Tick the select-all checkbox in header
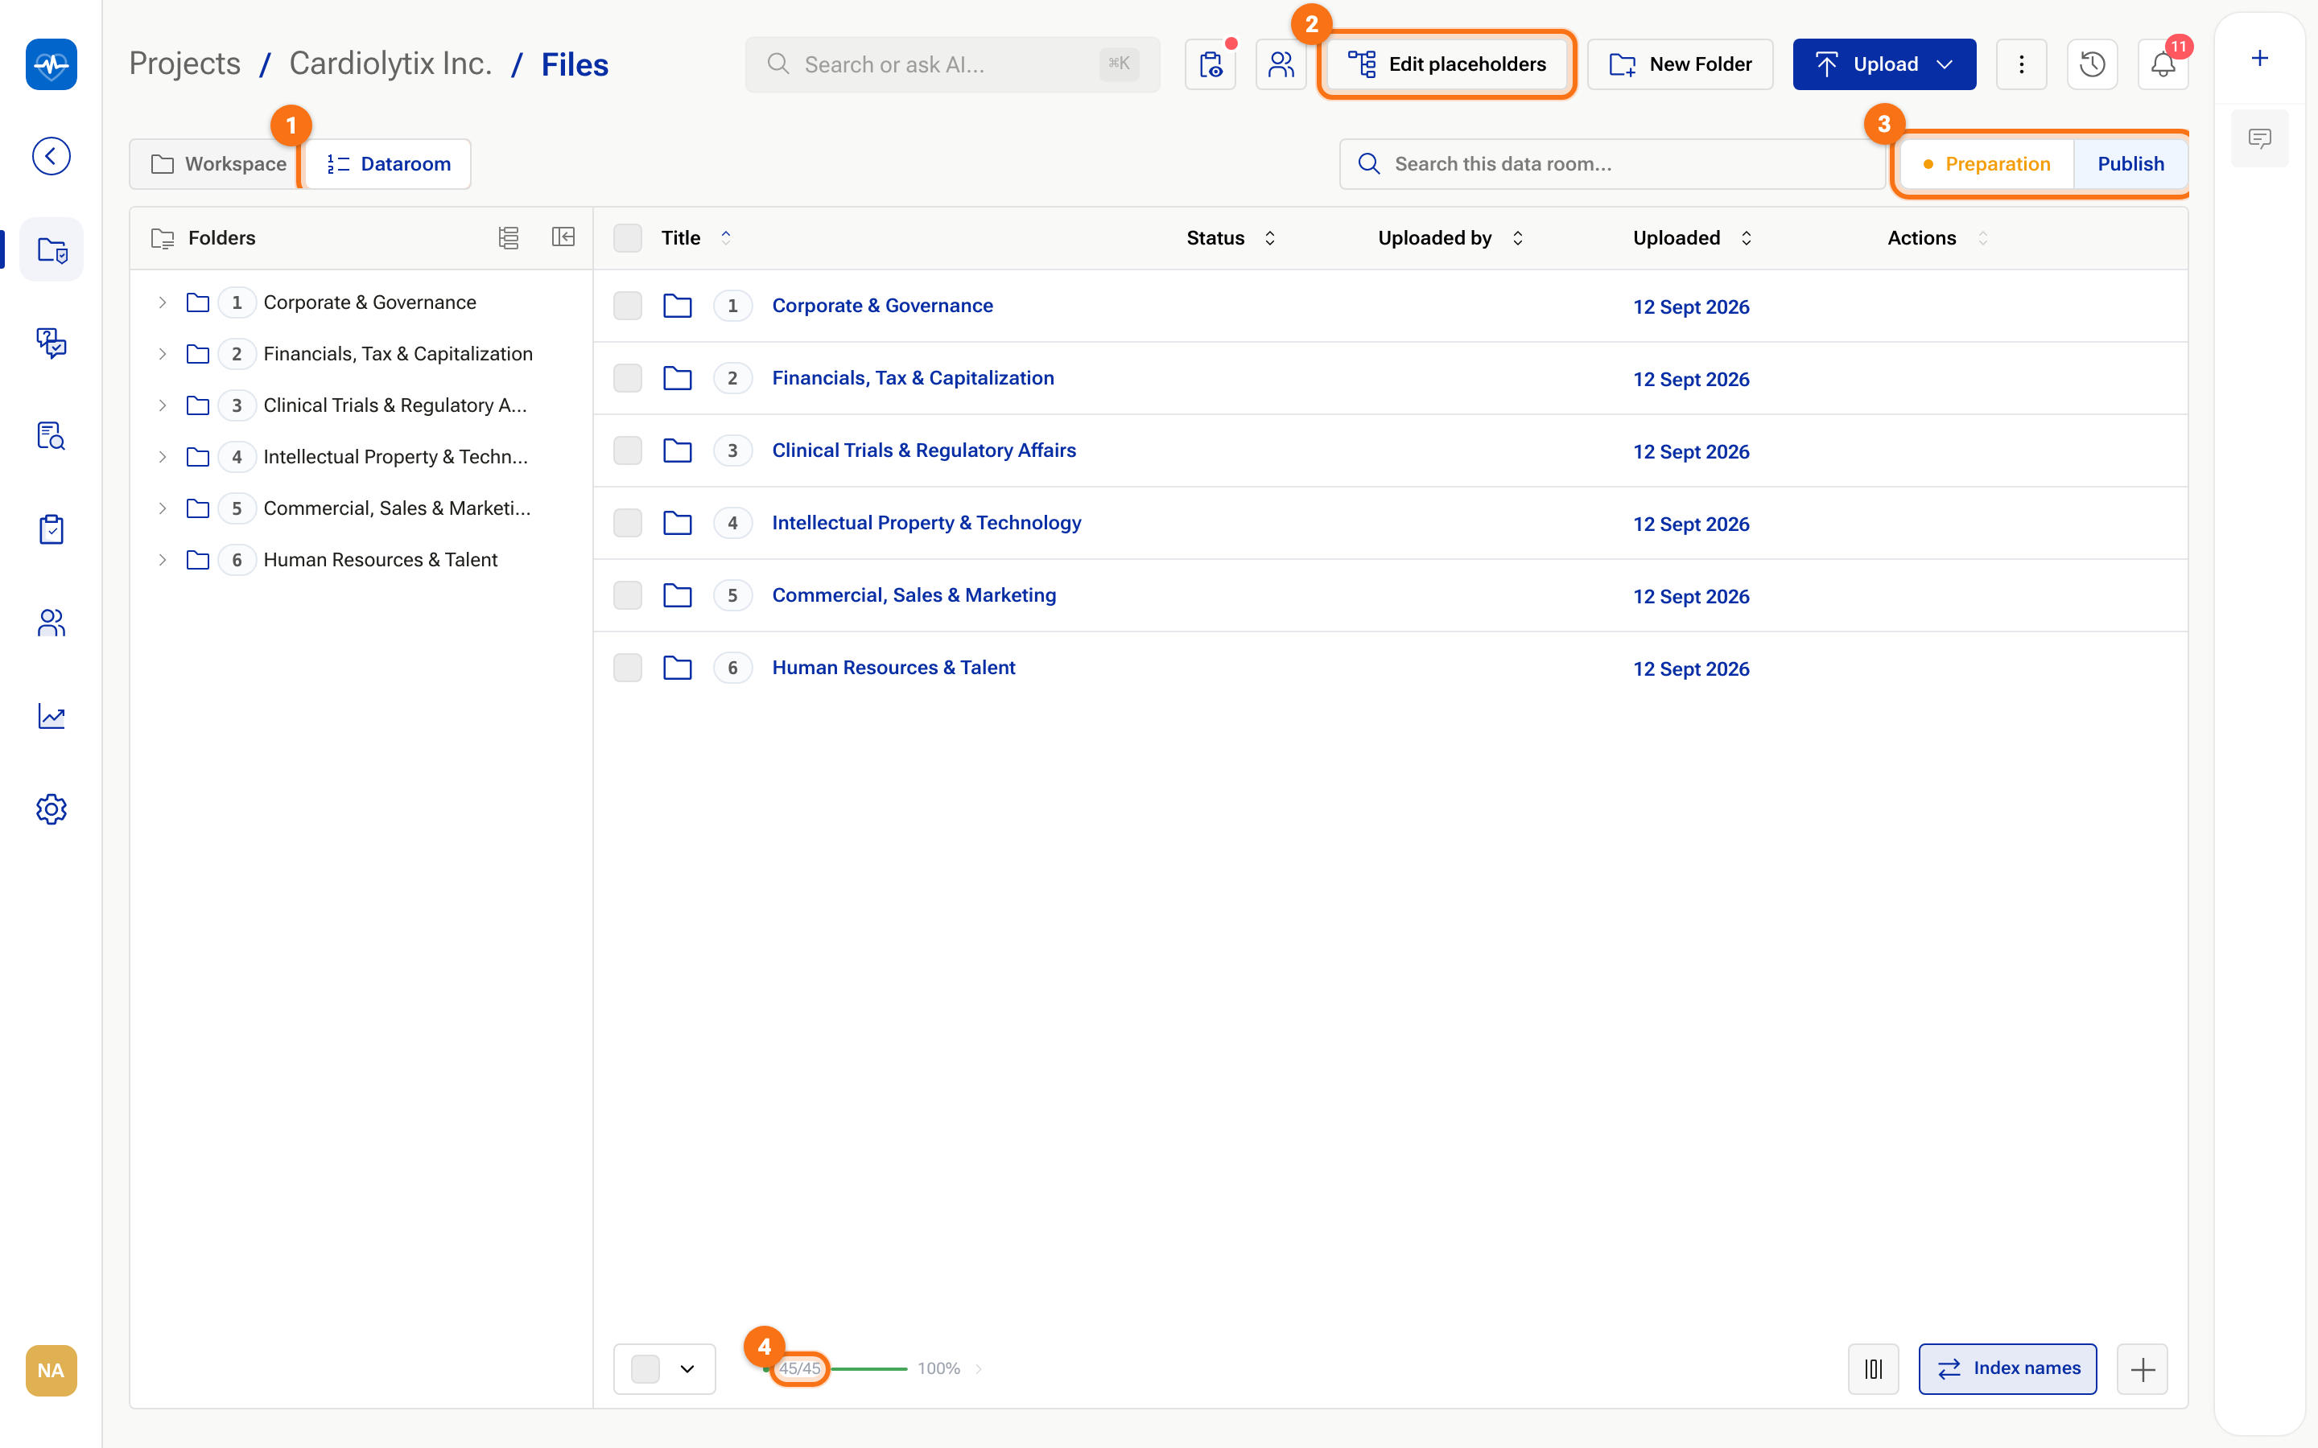This screenshot has height=1448, width=2318. coord(628,237)
